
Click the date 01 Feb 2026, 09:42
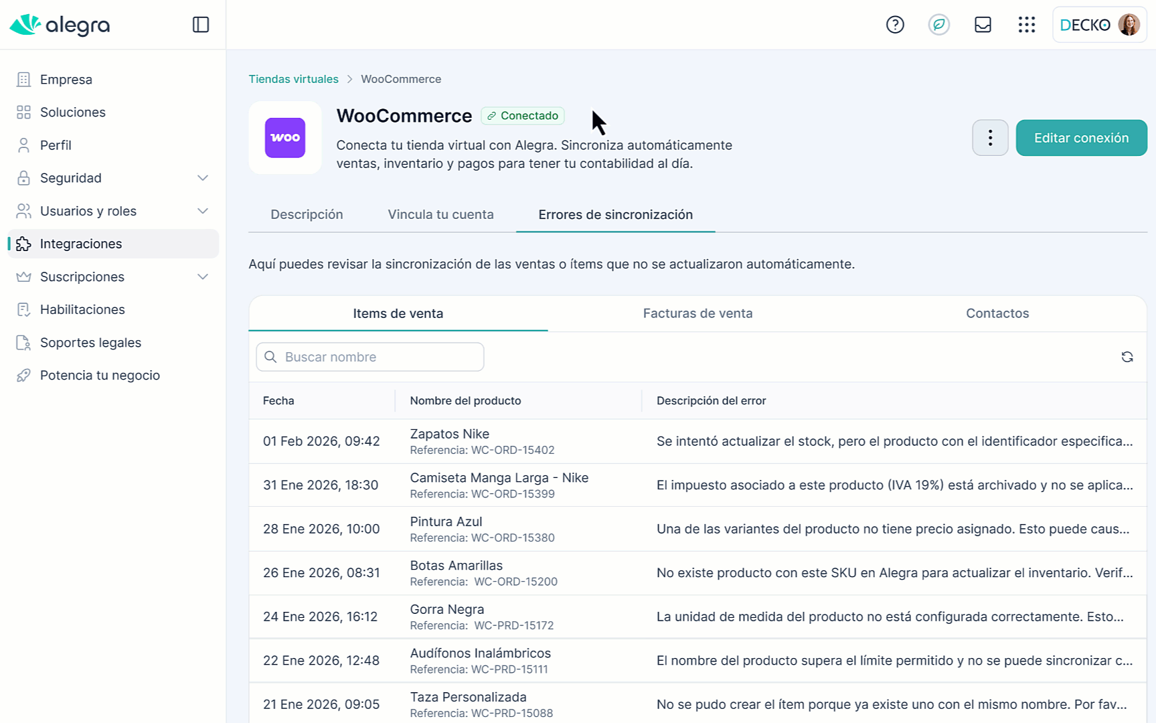point(321,441)
